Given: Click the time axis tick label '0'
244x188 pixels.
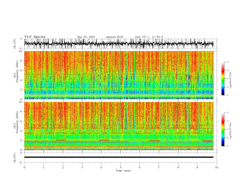Looking at the screenshot, I should coord(24,167).
